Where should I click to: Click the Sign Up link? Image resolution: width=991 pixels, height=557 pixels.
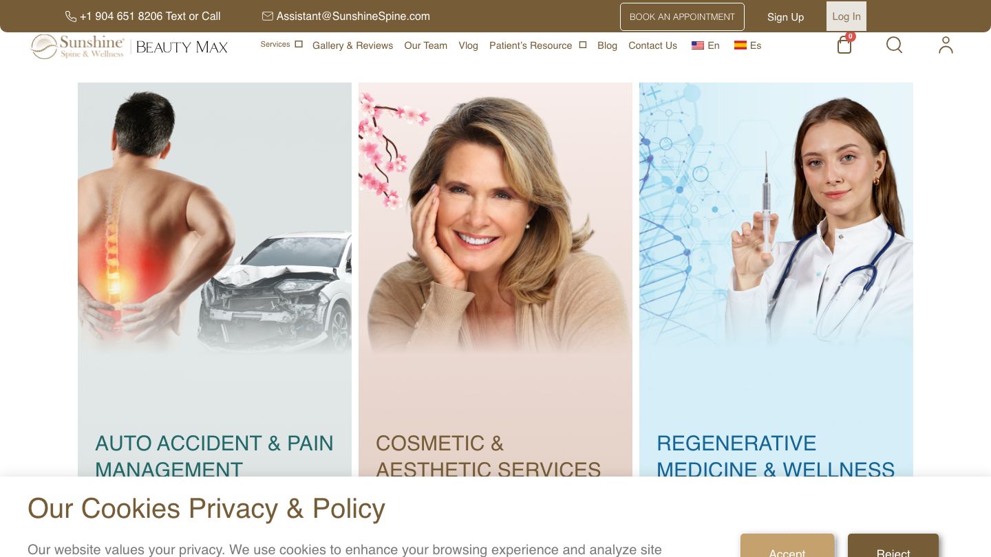pos(785,17)
